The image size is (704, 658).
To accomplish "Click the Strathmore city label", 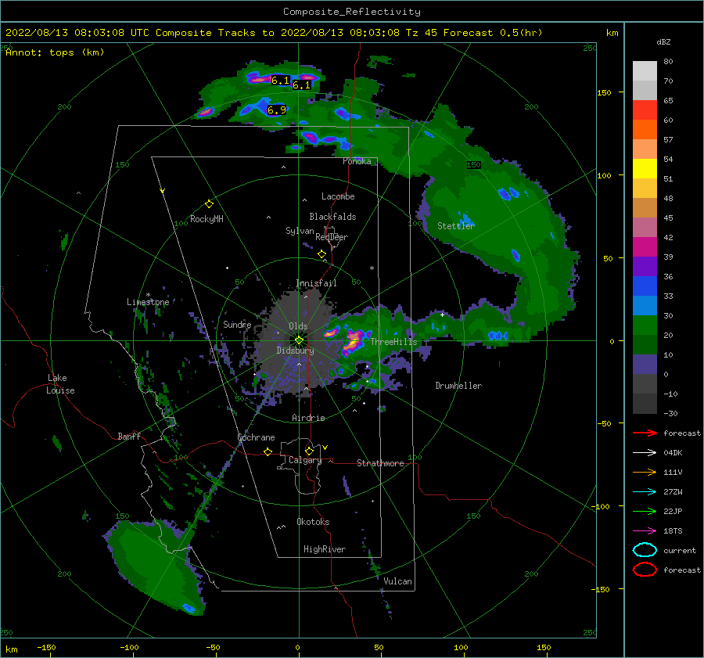I will (380, 463).
